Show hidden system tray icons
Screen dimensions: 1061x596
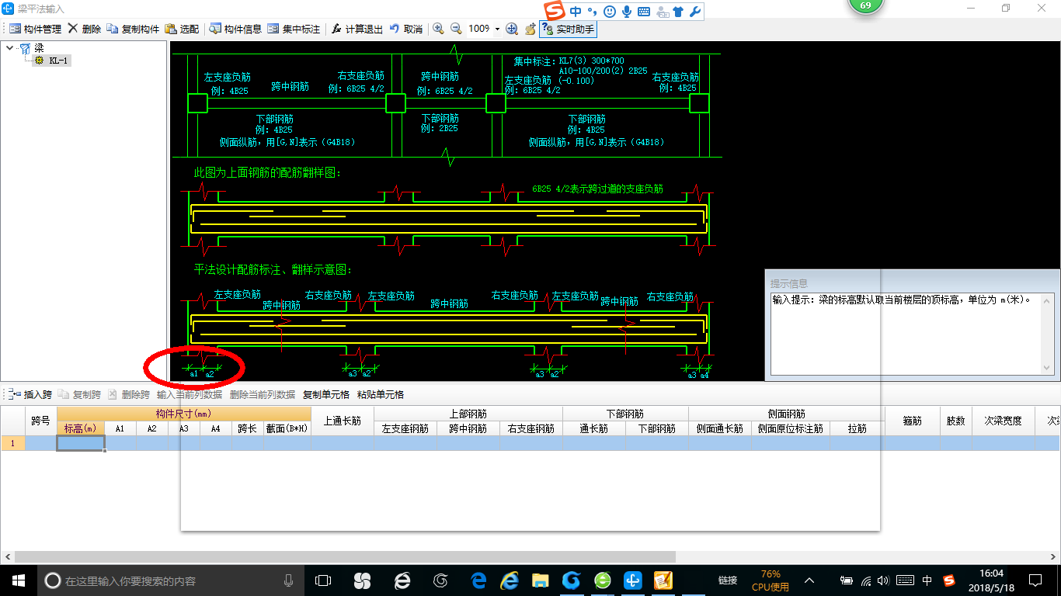[809, 580]
